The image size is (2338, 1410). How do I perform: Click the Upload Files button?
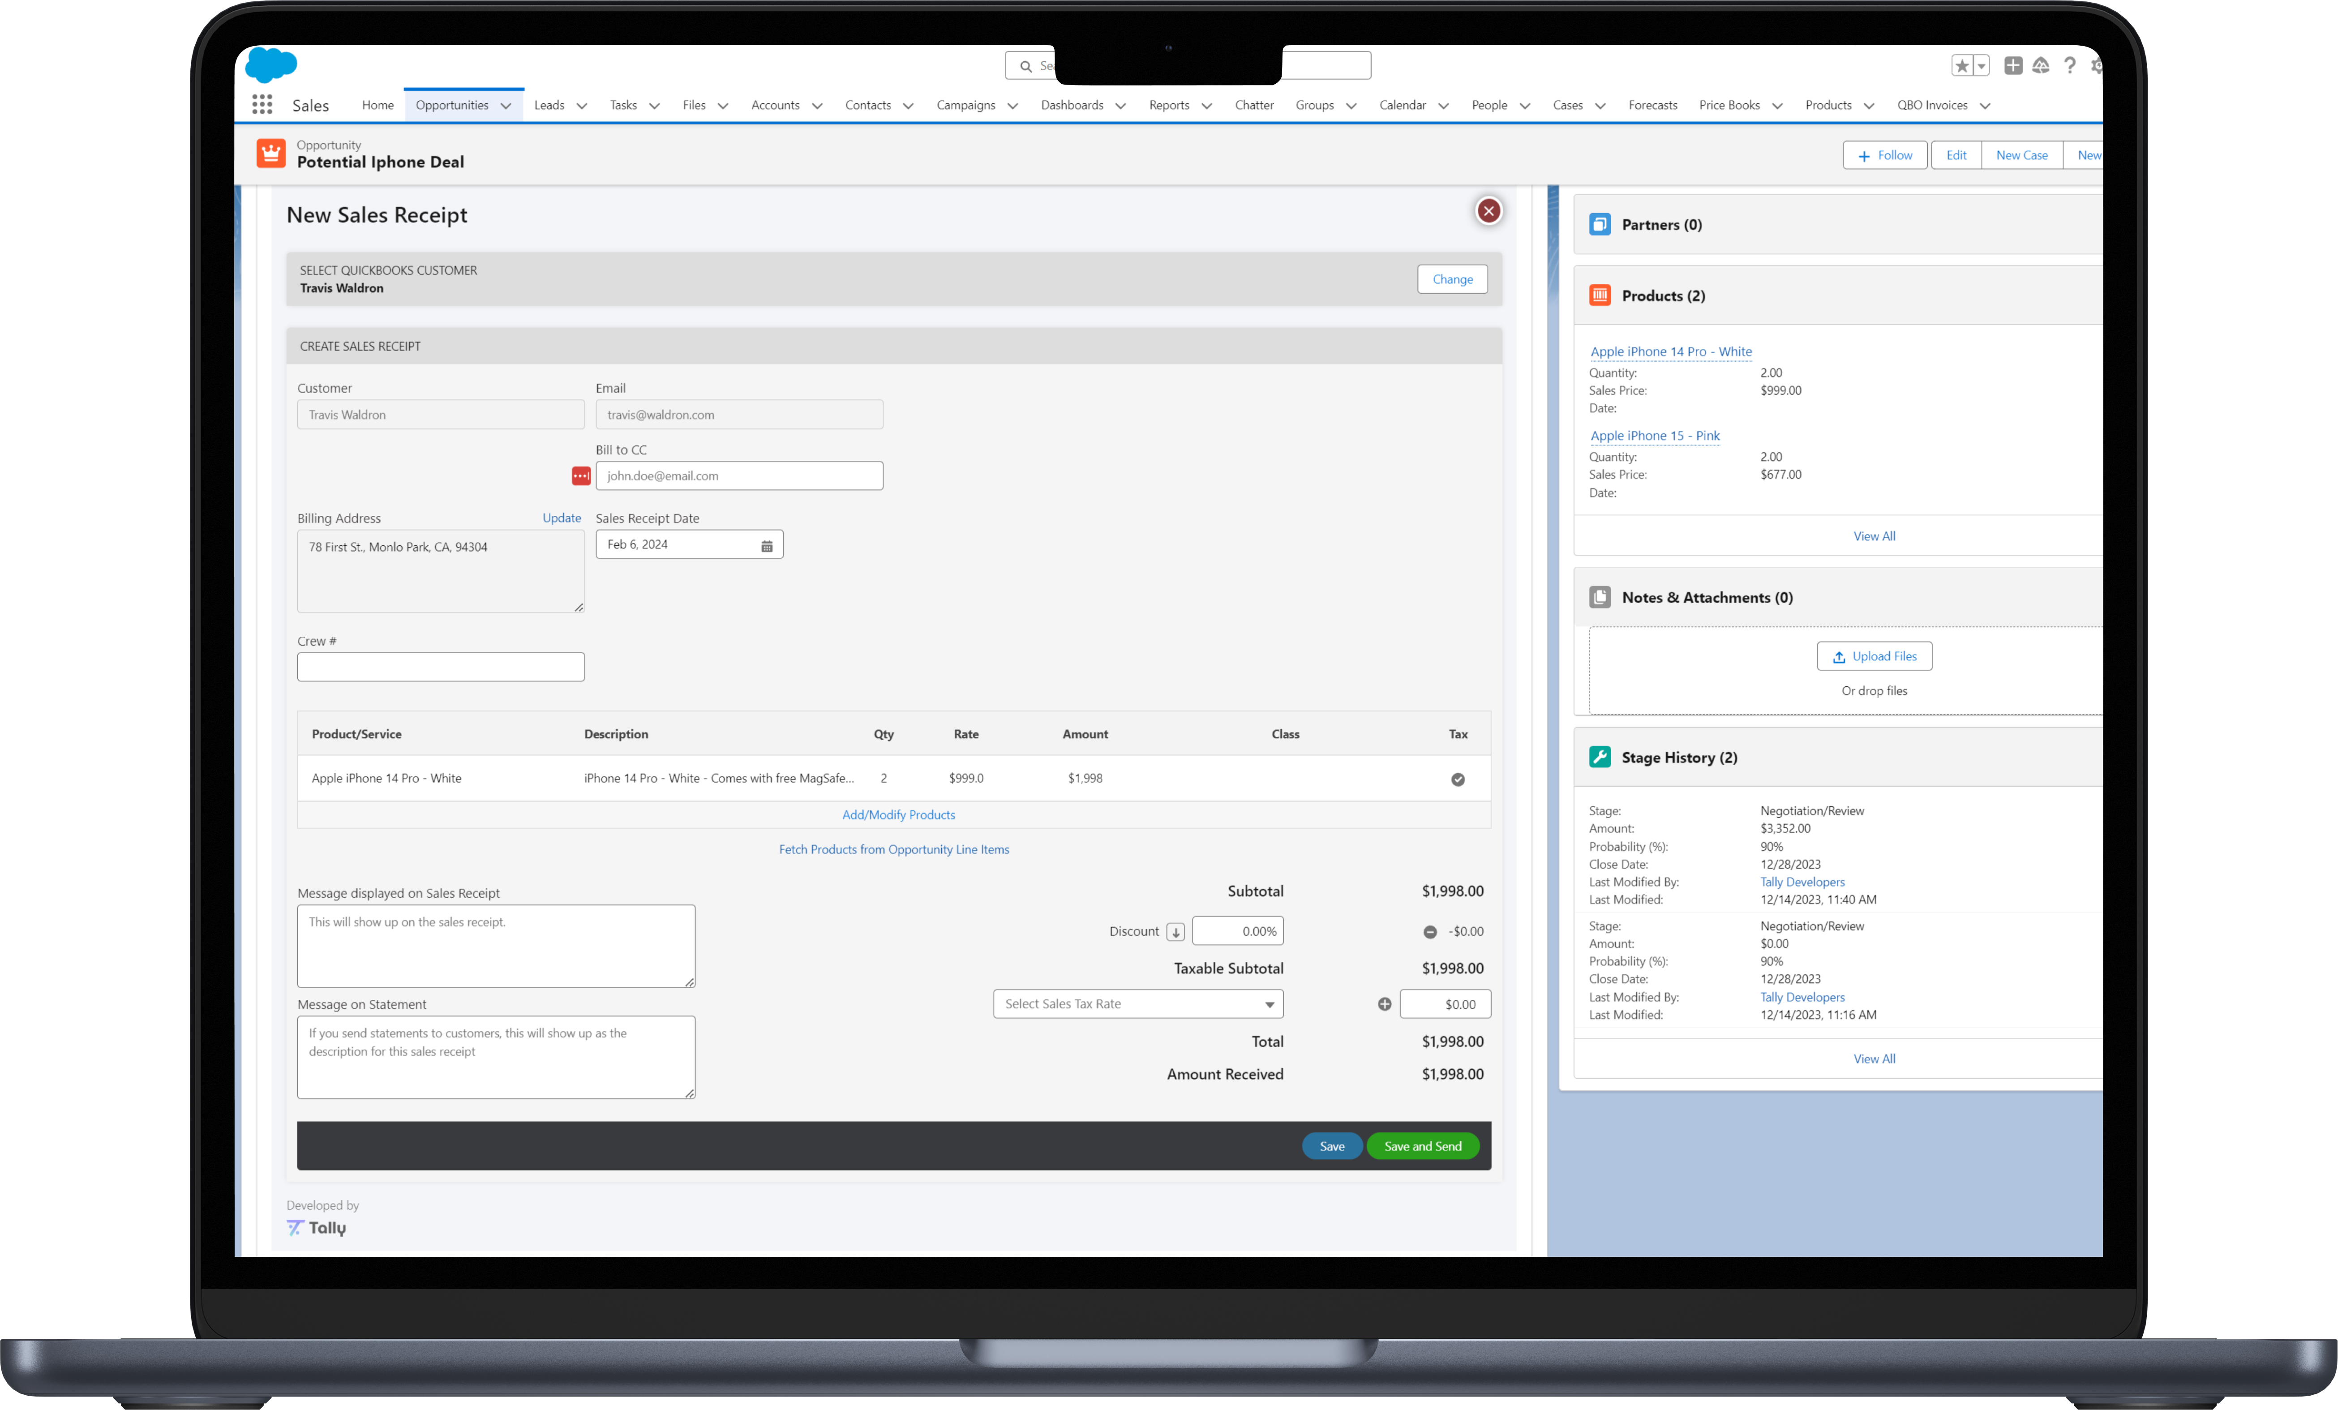tap(1875, 656)
